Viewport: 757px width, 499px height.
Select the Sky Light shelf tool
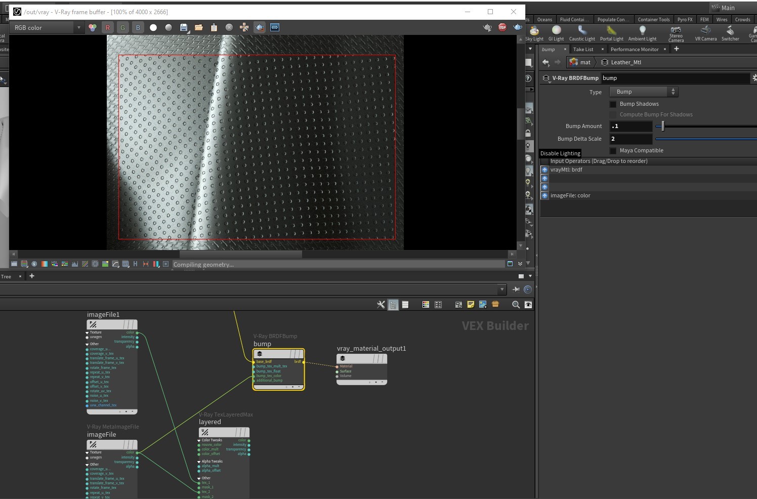[534, 34]
